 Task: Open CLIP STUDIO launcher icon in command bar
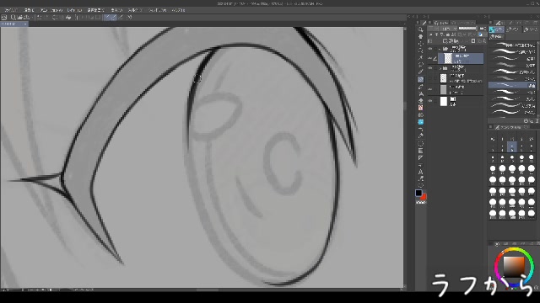(x=4, y=17)
